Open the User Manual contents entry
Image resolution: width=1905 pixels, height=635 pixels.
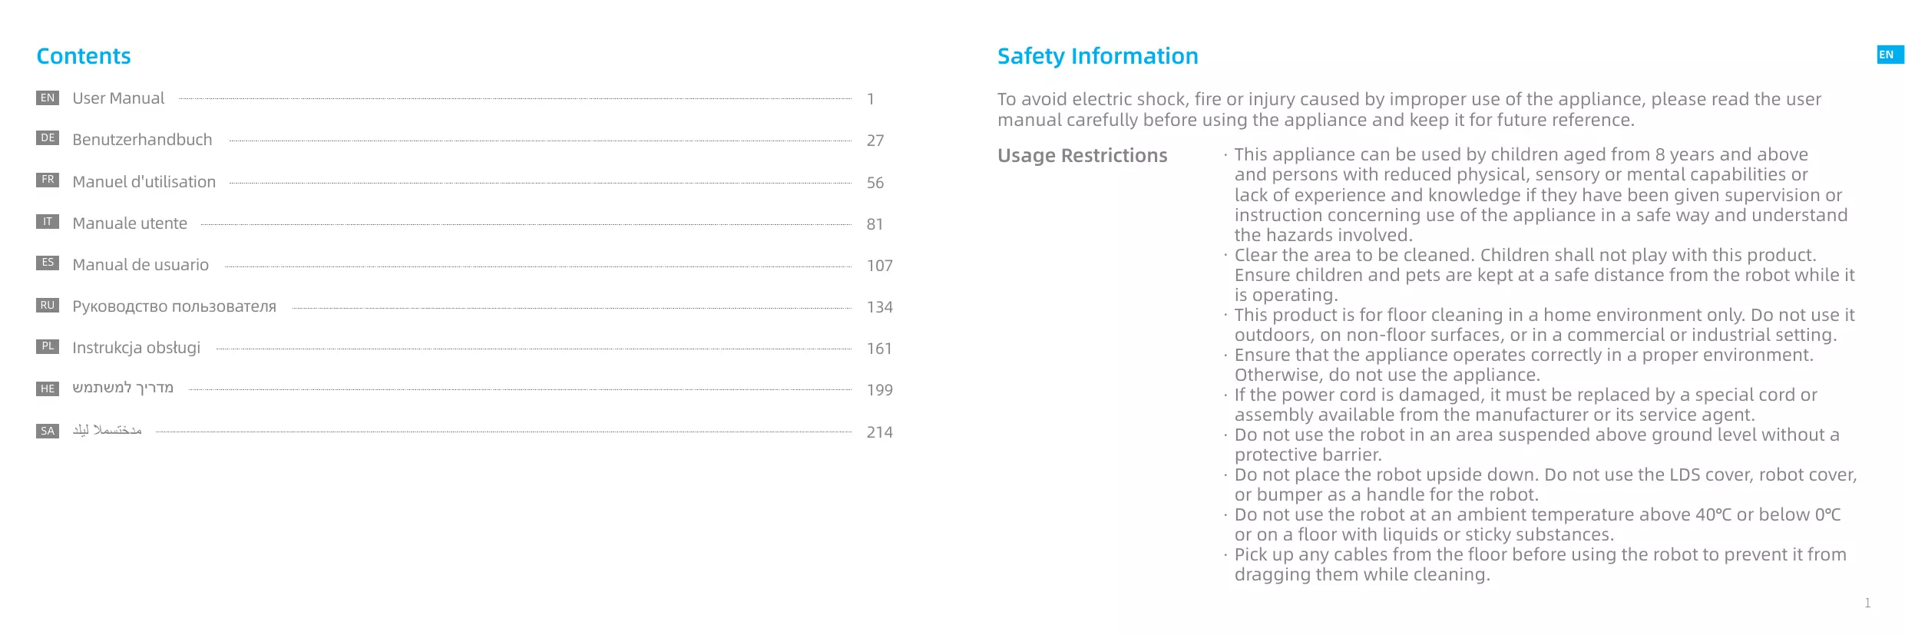[118, 98]
